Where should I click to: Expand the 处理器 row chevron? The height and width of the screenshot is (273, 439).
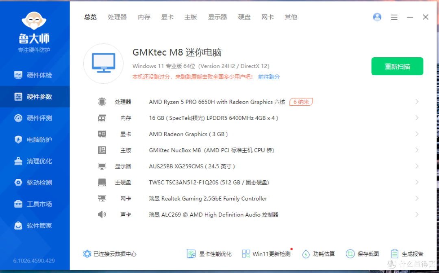[x=417, y=102]
